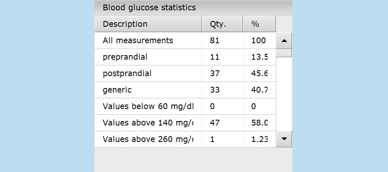Viewport: 388px width, 172px height.
Task: Click the generic quantity cell showing 33
Action: tap(215, 90)
